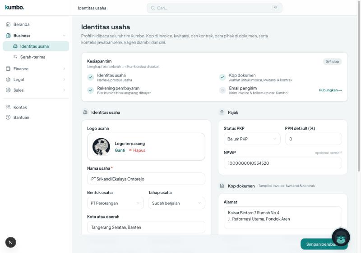361x253 pixels.
Task: Focus the Cari search field
Action: [215, 8]
